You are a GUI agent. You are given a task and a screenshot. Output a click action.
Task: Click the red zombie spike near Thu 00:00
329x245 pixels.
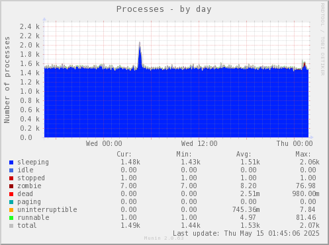point(305,65)
